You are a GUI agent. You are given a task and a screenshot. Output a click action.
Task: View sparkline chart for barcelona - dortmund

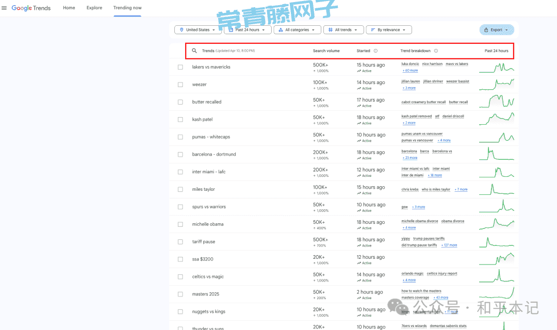(x=496, y=154)
